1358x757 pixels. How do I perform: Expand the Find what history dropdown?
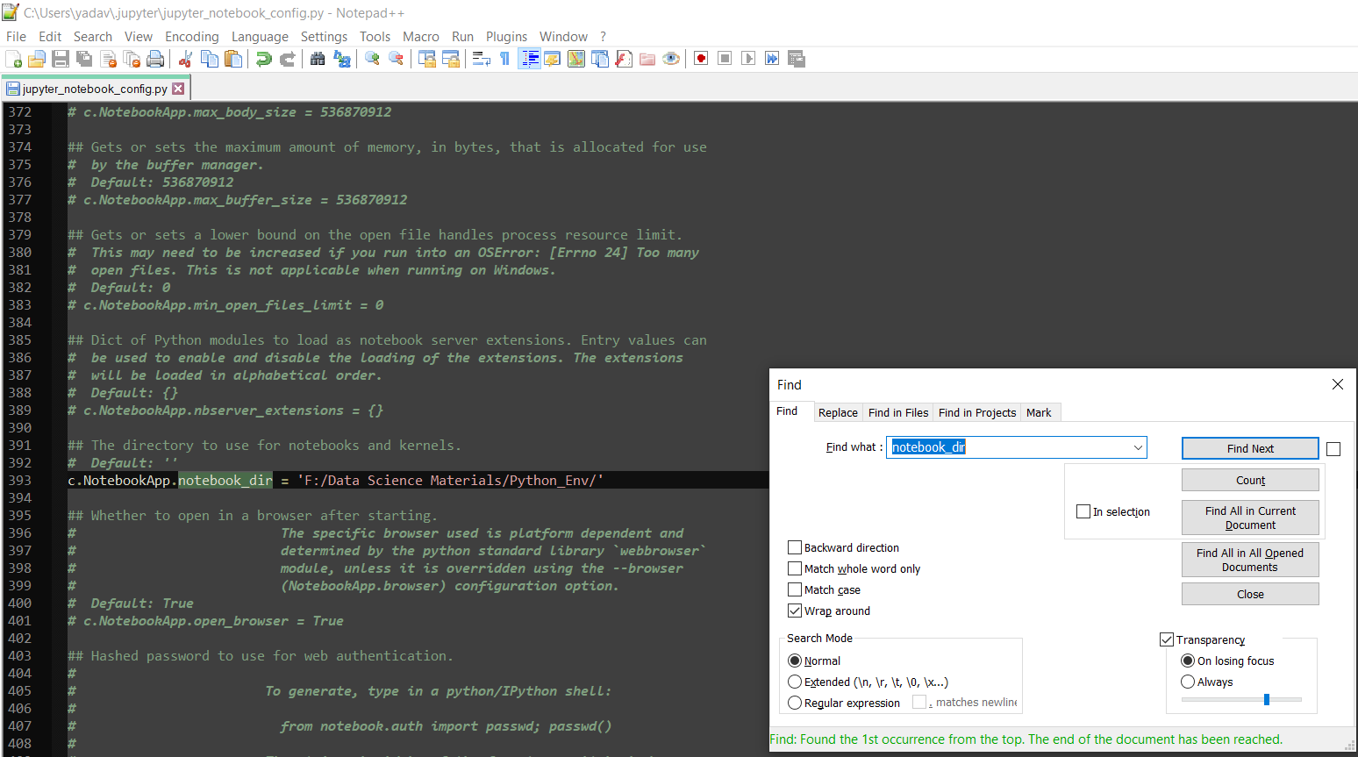[x=1138, y=447]
